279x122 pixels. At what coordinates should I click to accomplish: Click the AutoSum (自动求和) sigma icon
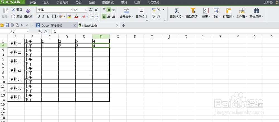tap(177, 11)
